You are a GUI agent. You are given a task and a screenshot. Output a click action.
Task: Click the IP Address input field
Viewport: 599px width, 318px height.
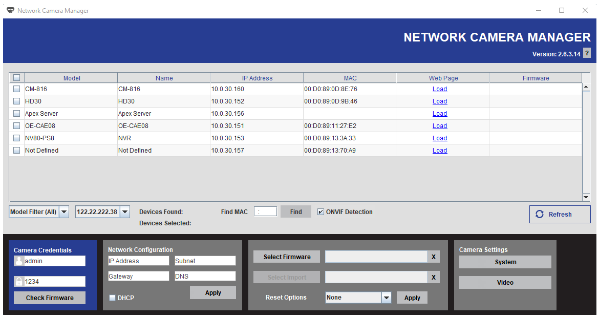pos(138,261)
